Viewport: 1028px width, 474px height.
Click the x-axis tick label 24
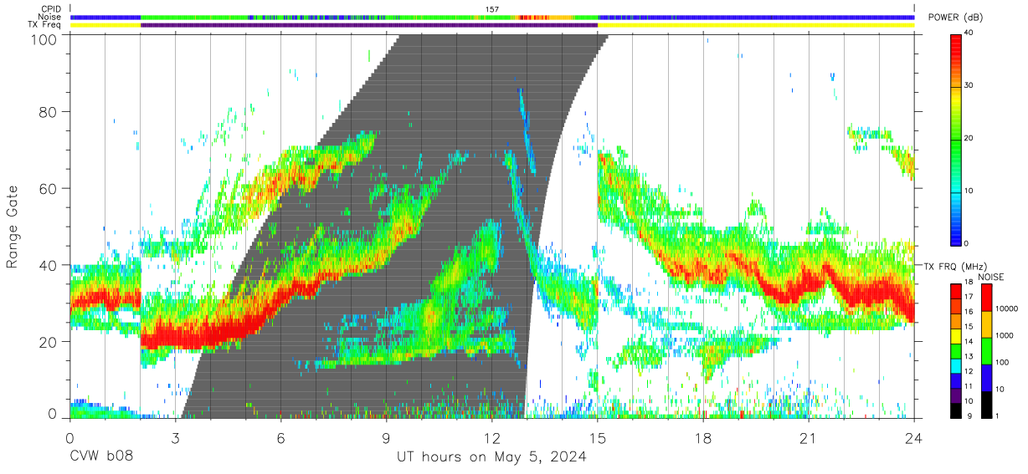tap(914, 438)
